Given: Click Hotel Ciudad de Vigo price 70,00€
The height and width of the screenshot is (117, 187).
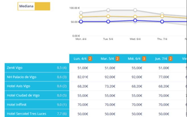Looking at the screenshot, I should coord(164,96).
